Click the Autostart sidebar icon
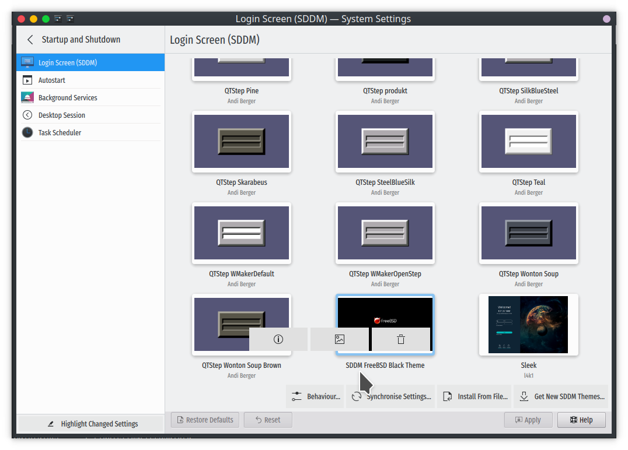The width and height of the screenshot is (628, 450). coord(27,80)
